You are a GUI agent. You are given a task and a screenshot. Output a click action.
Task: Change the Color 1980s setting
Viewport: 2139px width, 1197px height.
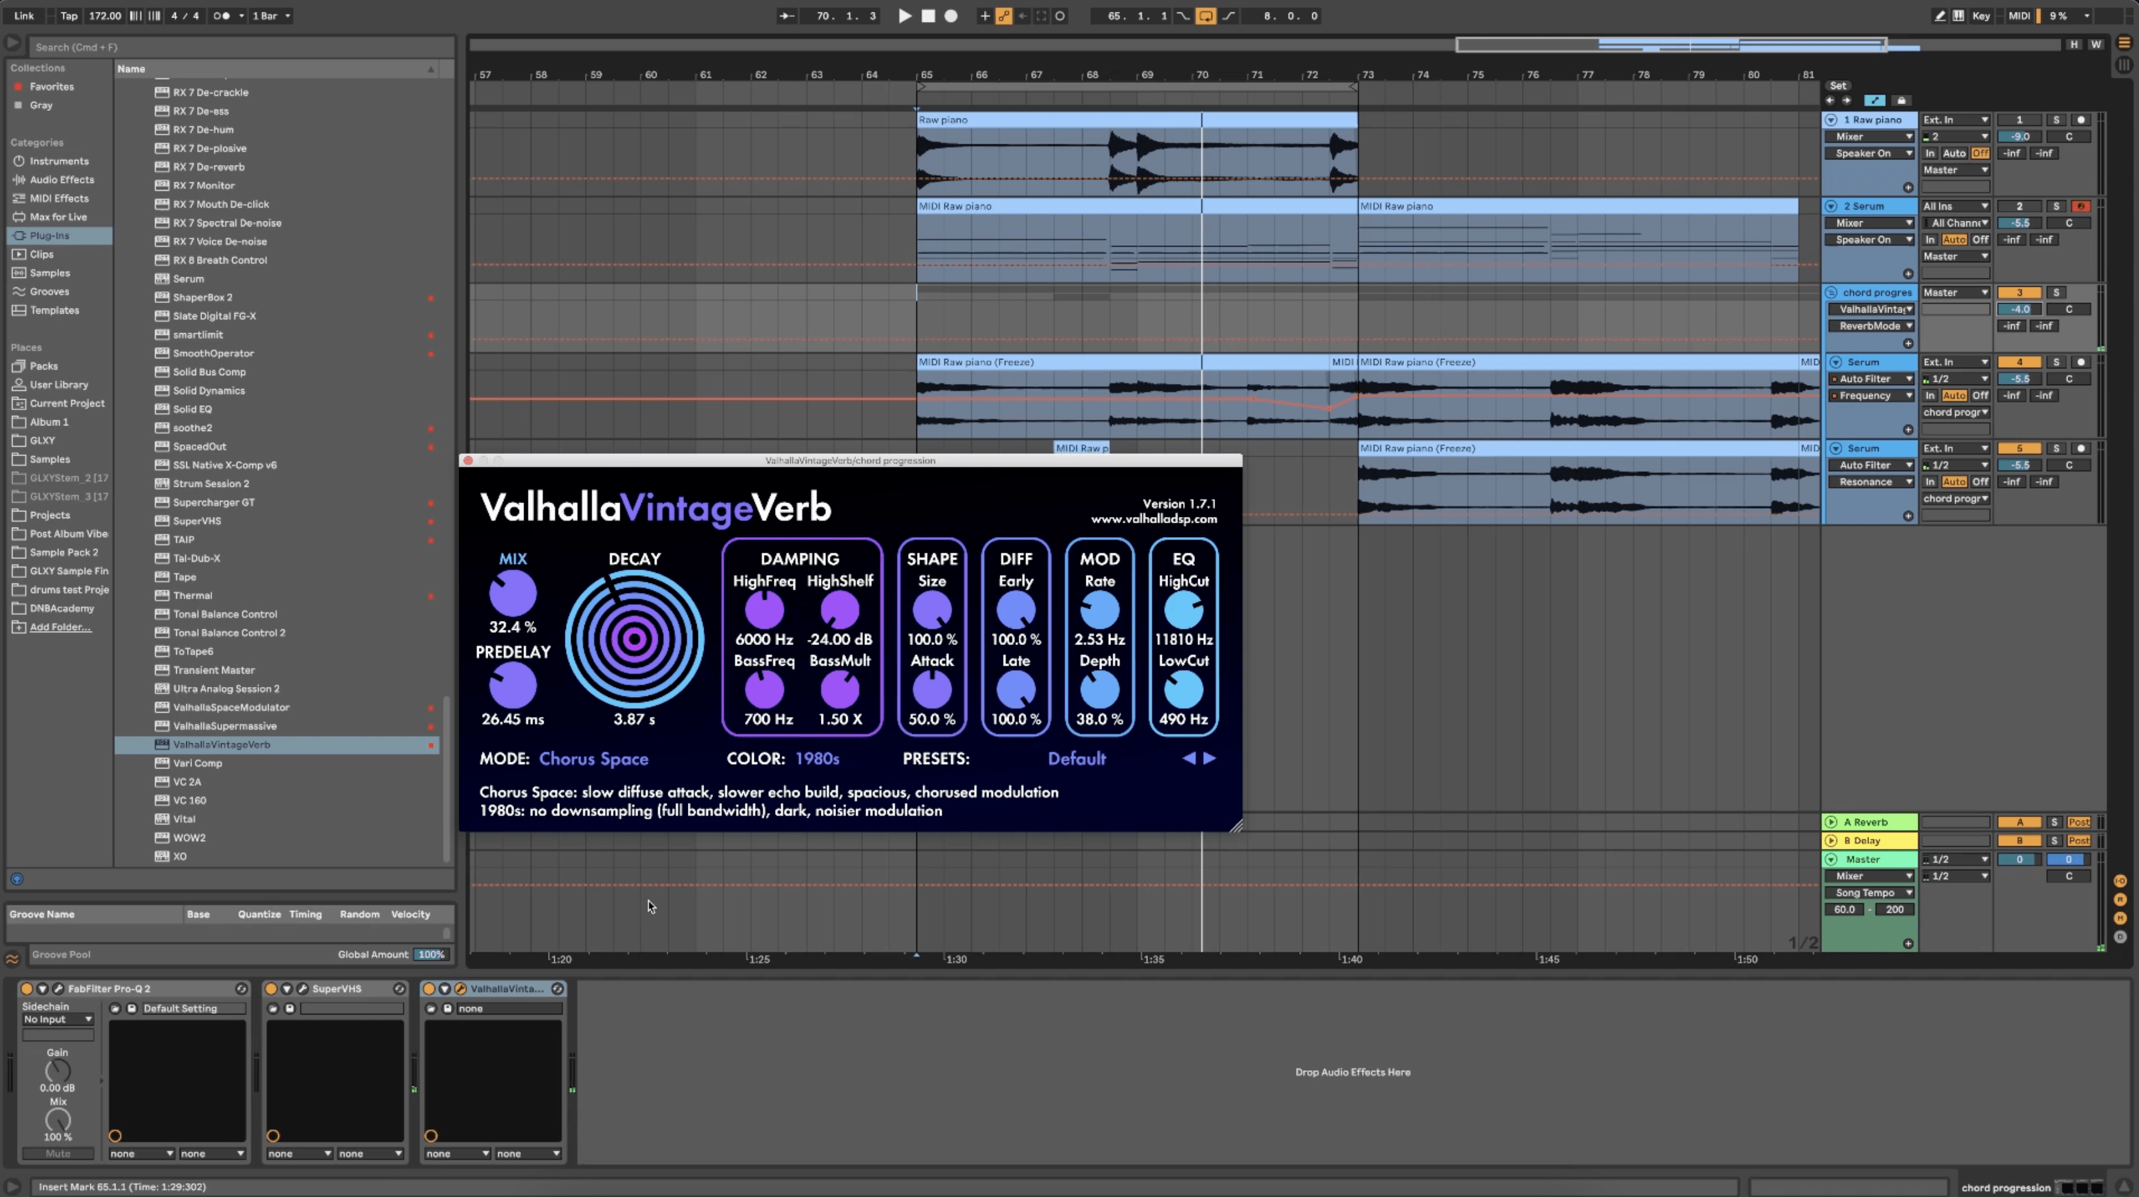point(817,758)
